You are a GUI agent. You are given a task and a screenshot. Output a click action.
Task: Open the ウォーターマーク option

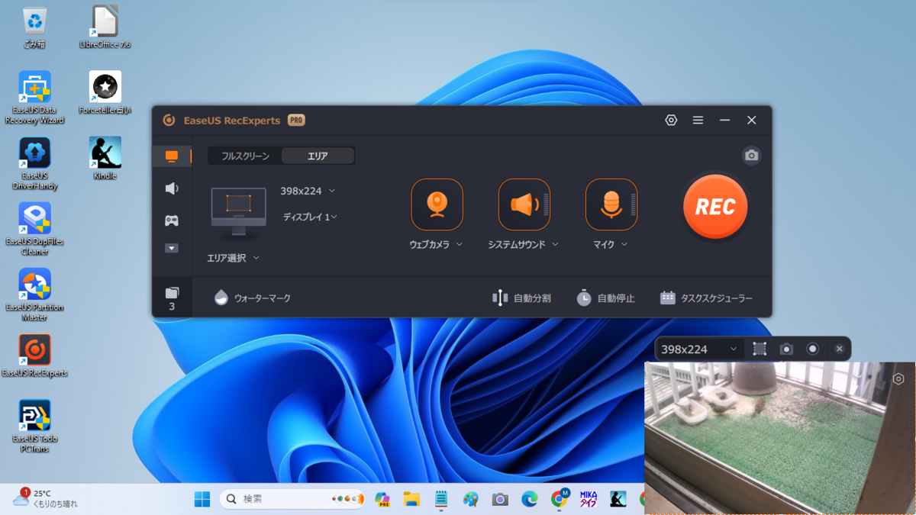pyautogui.click(x=253, y=298)
